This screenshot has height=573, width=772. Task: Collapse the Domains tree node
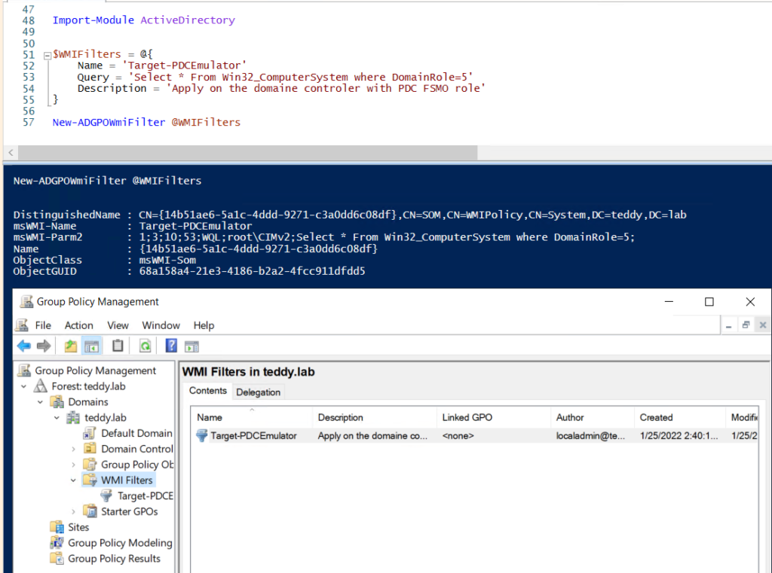[41, 402]
